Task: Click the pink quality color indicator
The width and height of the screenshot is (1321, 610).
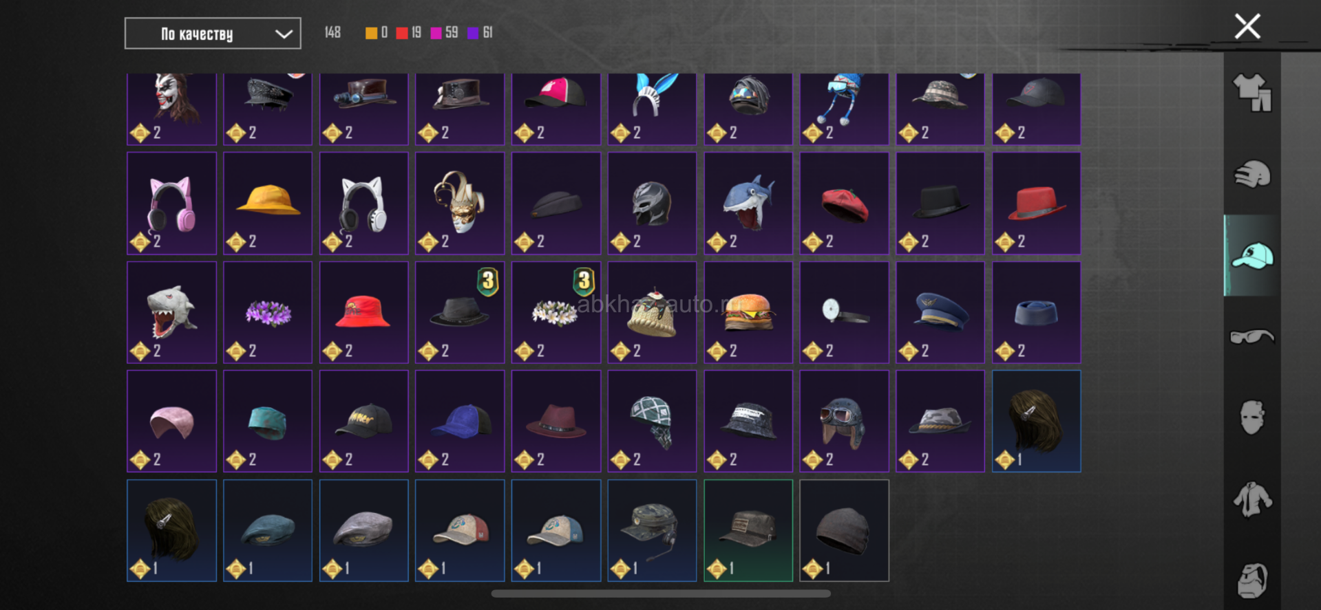Action: [436, 33]
